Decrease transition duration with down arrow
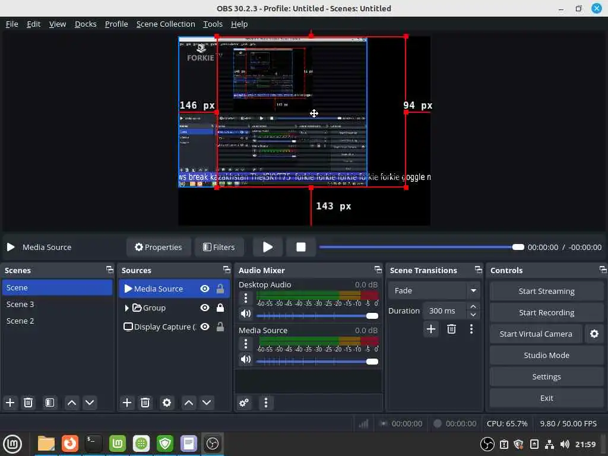This screenshot has height=456, width=608. [x=473, y=315]
